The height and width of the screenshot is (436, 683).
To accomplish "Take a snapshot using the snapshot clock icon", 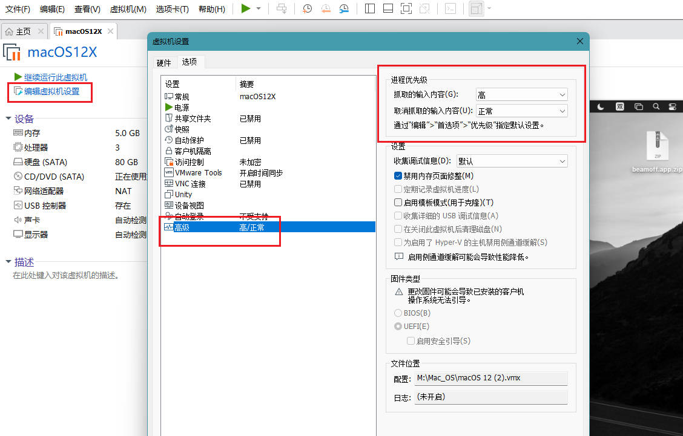I will 307,8.
